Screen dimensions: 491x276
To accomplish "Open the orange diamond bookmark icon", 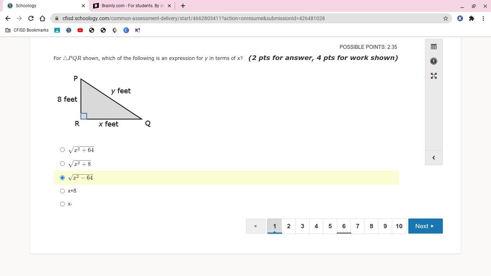I will [115, 30].
